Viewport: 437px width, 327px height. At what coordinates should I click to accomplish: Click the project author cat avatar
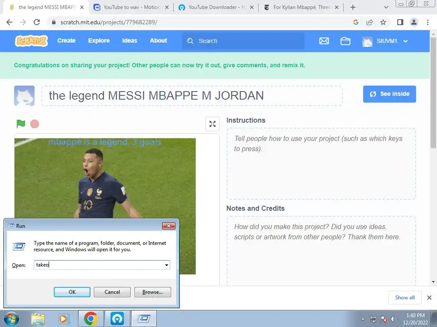(x=24, y=96)
